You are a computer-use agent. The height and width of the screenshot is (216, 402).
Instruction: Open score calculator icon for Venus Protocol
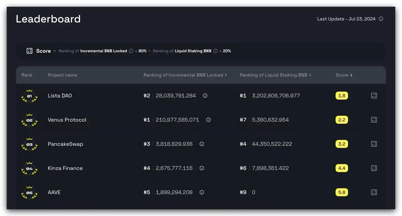[374, 120]
